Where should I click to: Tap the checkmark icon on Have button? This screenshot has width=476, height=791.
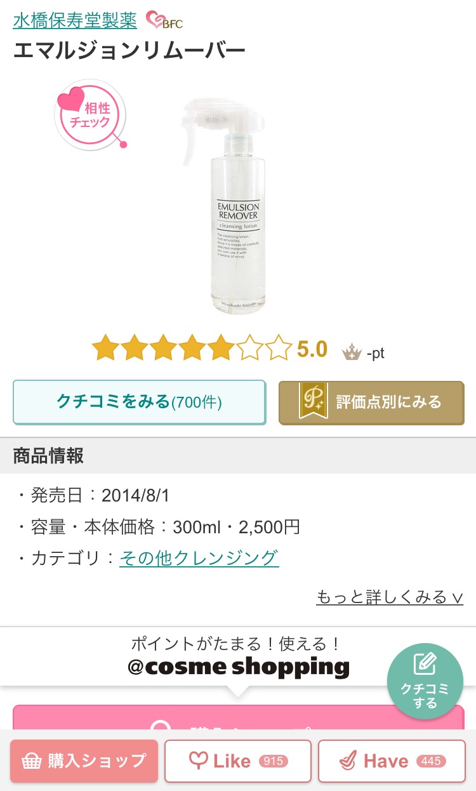(348, 761)
